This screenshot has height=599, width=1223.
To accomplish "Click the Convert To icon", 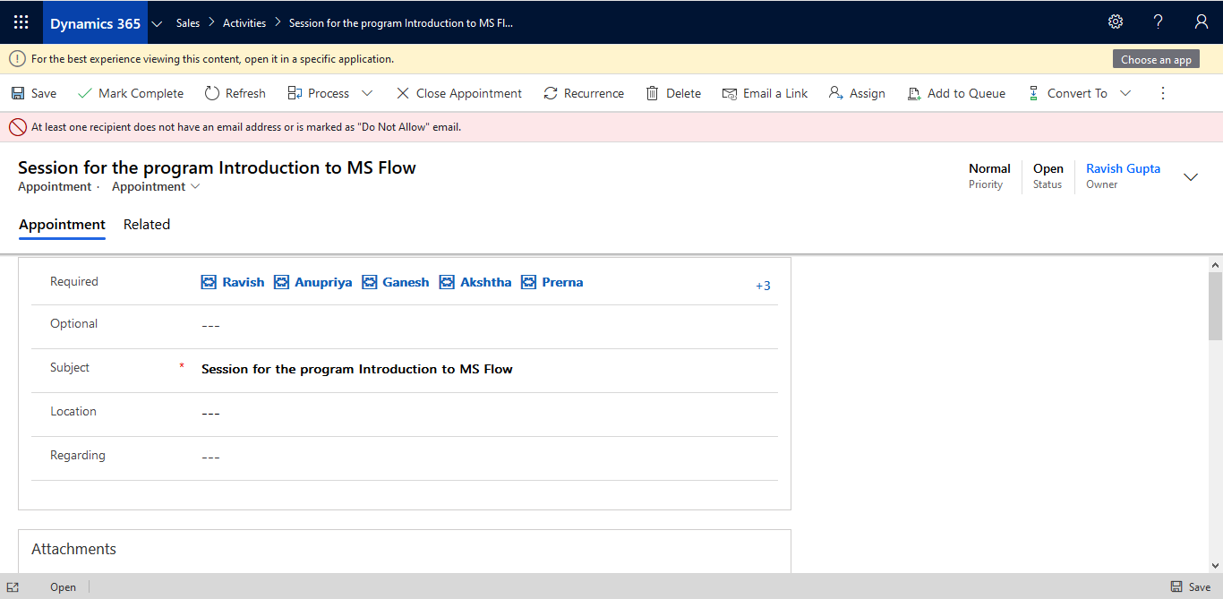I will [1033, 93].
